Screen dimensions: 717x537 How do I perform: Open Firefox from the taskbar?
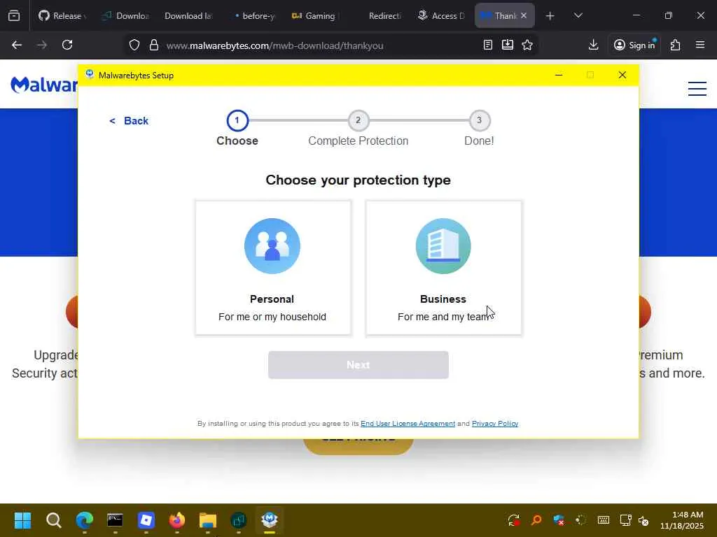point(177,520)
